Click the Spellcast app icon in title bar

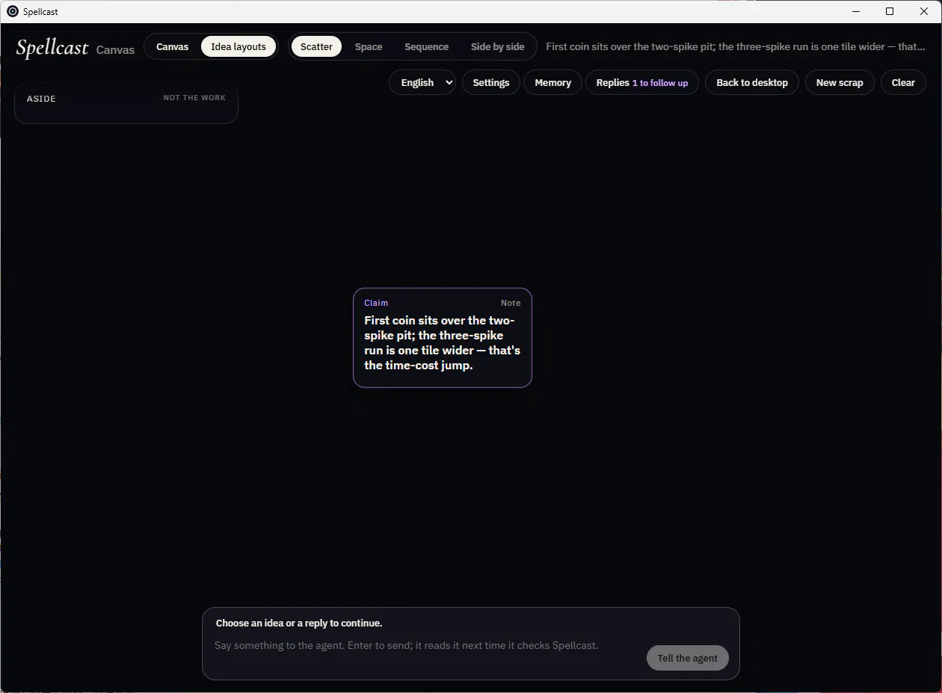pyautogui.click(x=12, y=11)
